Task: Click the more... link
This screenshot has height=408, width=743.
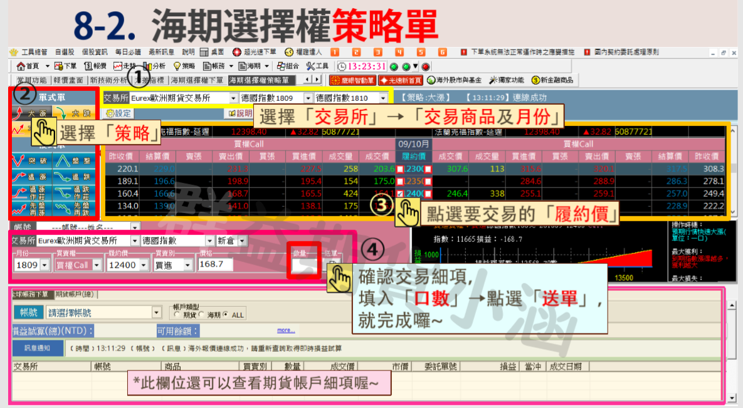Action: [x=286, y=330]
